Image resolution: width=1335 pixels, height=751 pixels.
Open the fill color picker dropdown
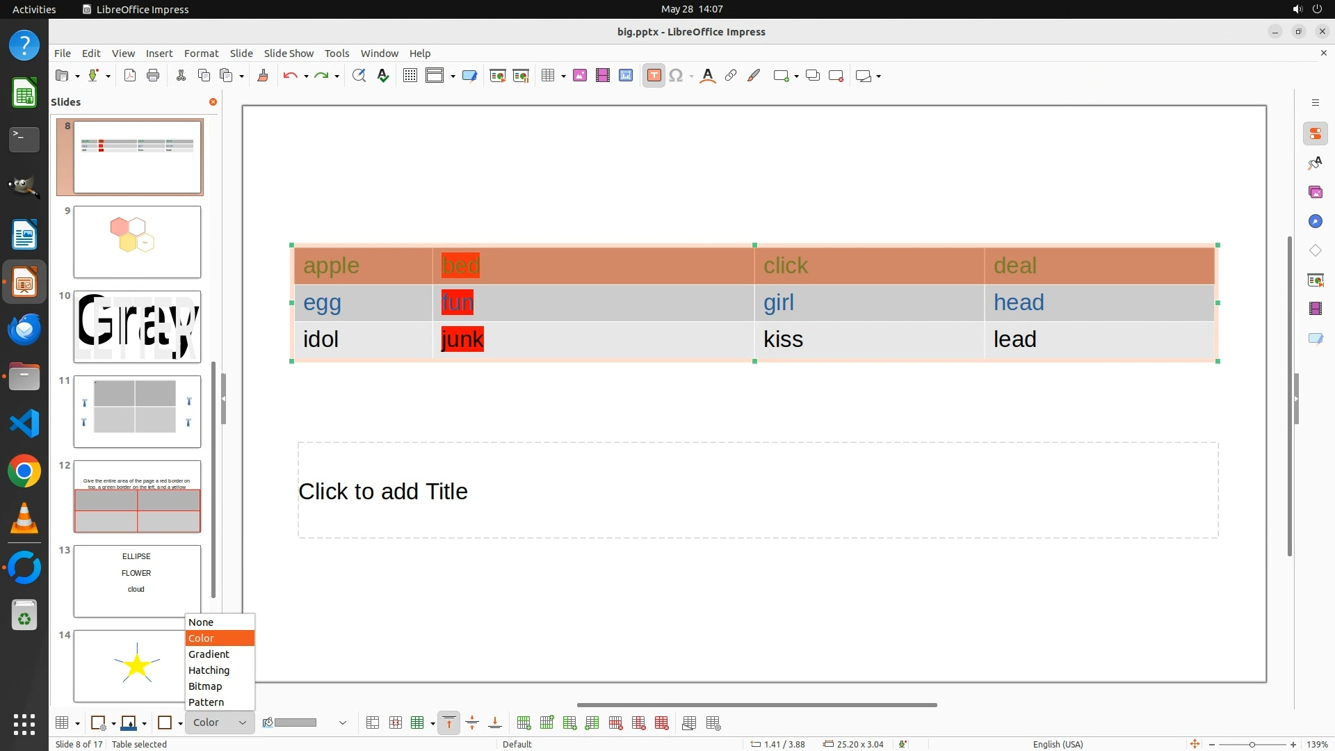click(x=342, y=723)
